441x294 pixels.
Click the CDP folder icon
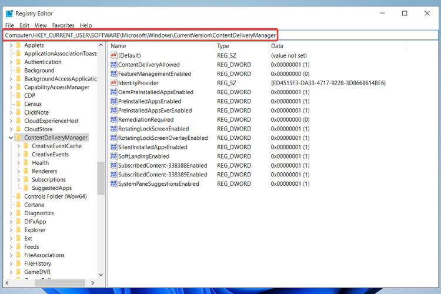point(18,96)
